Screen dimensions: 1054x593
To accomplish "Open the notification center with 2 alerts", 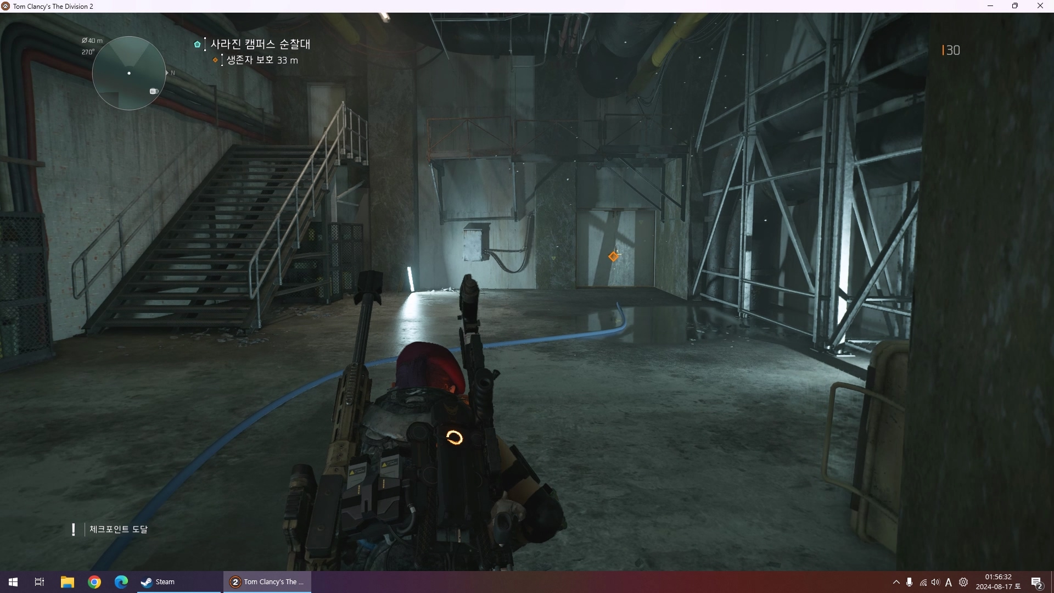I will 1036,583.
